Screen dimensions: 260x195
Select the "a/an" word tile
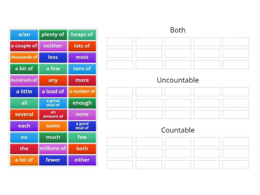point(24,34)
